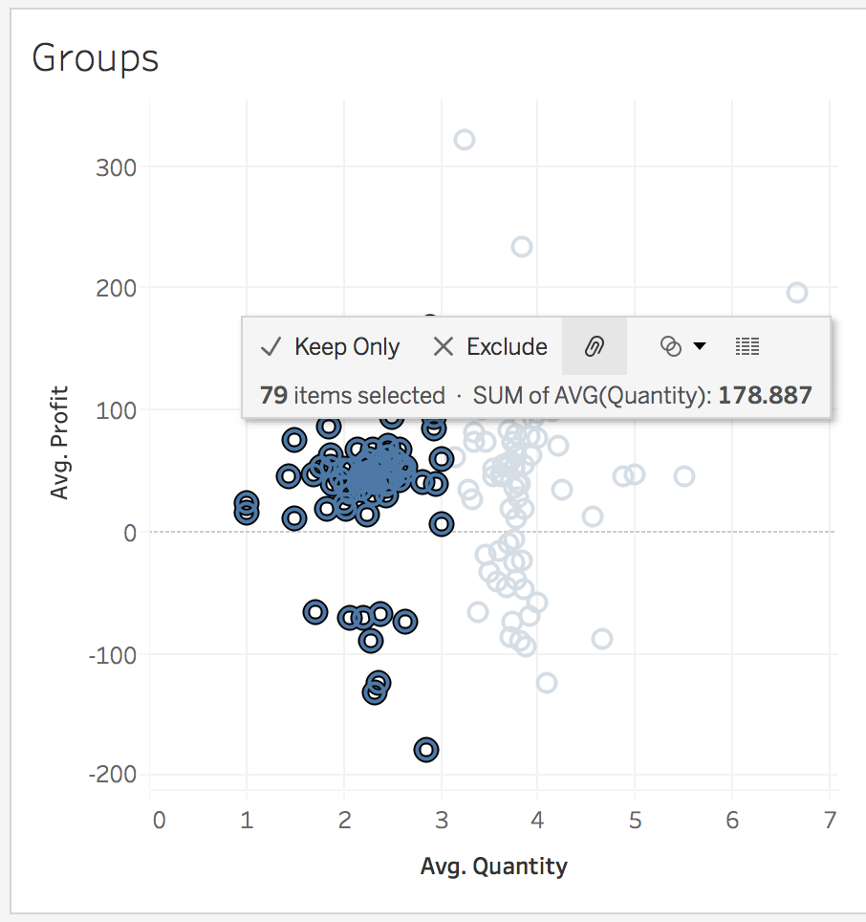Click the faded mark near quantity 6.6
This screenshot has height=922, width=866.
[797, 293]
